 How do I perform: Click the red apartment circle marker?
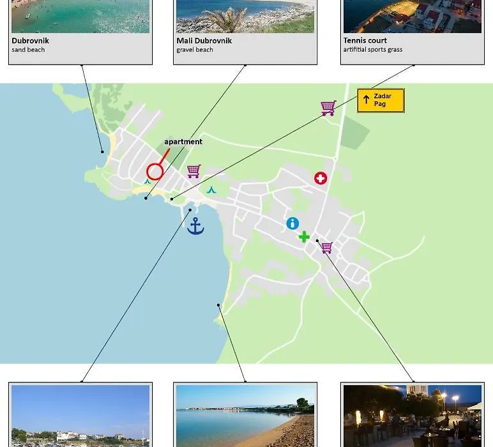click(x=155, y=172)
